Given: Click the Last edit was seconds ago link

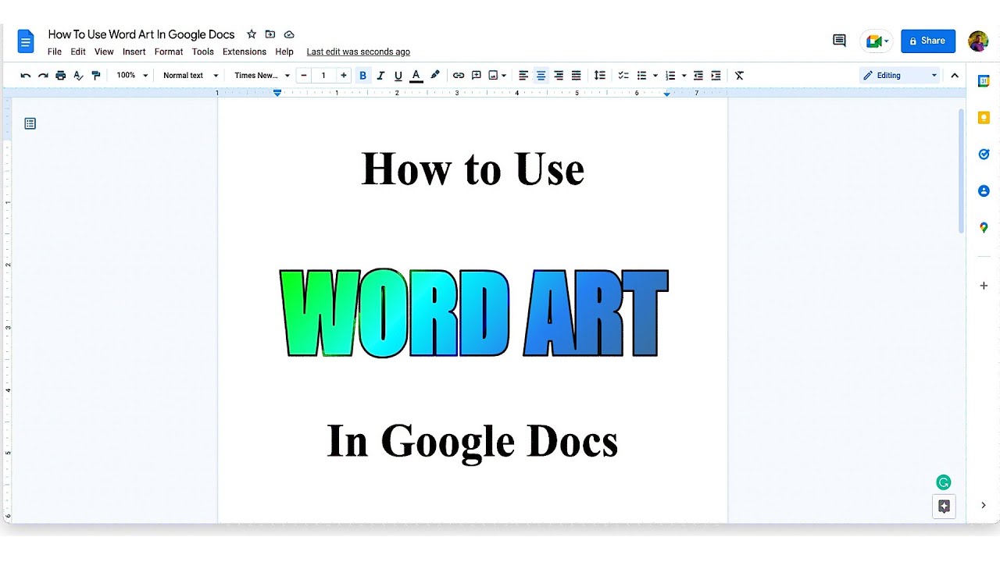Looking at the screenshot, I should (358, 52).
